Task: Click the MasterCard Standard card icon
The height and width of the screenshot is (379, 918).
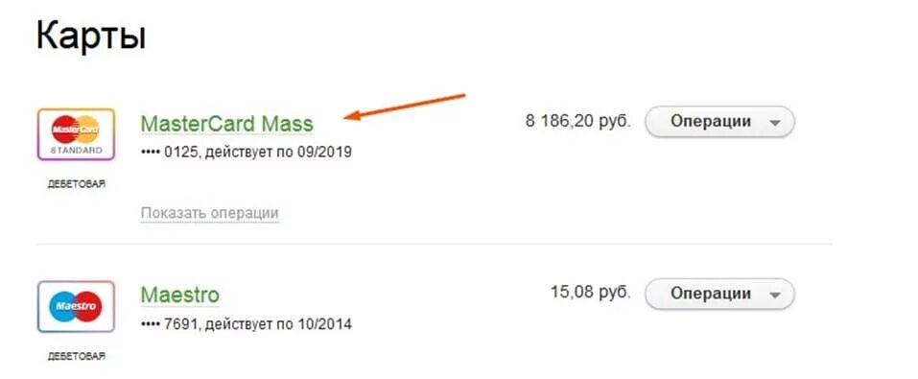Action: click(x=76, y=134)
